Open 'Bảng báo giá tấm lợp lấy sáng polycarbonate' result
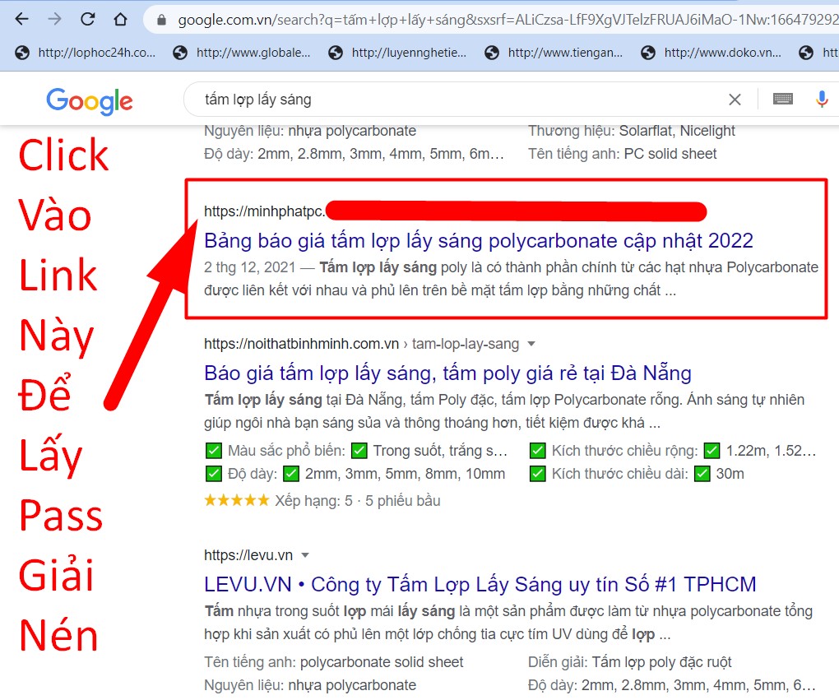839x700 pixels. (479, 241)
